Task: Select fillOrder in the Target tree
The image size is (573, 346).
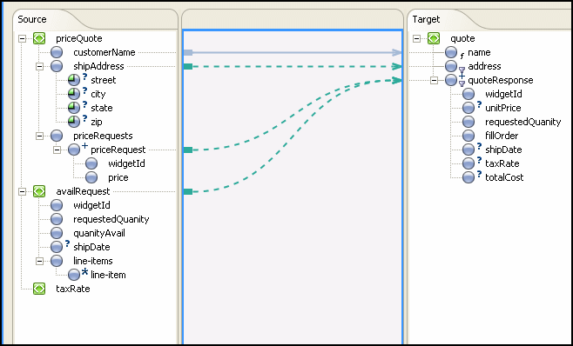Action: [x=502, y=136]
